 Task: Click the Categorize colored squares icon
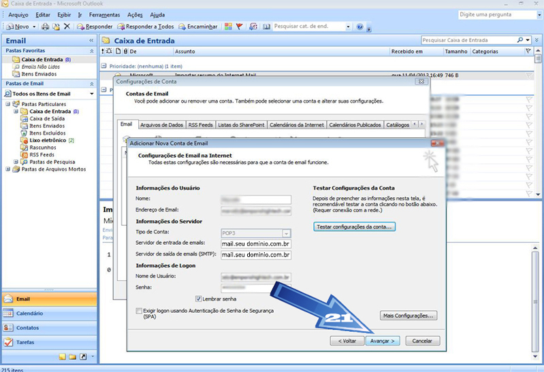coord(228,27)
